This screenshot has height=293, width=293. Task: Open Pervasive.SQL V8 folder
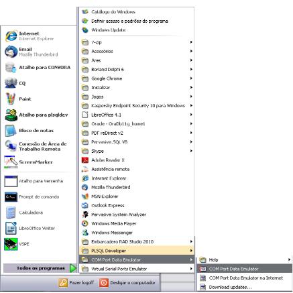coord(137,142)
